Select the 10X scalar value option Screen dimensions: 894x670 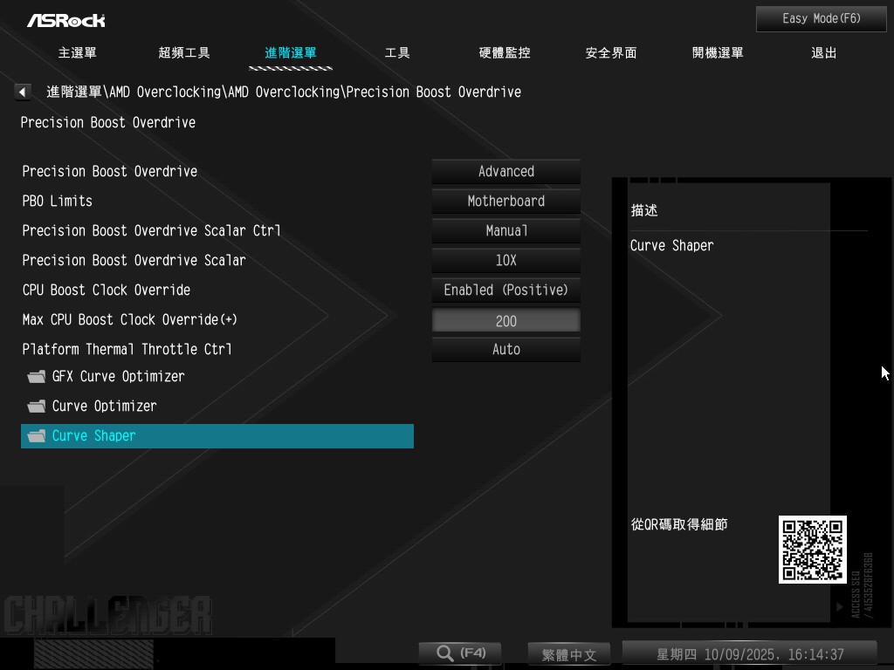point(505,261)
